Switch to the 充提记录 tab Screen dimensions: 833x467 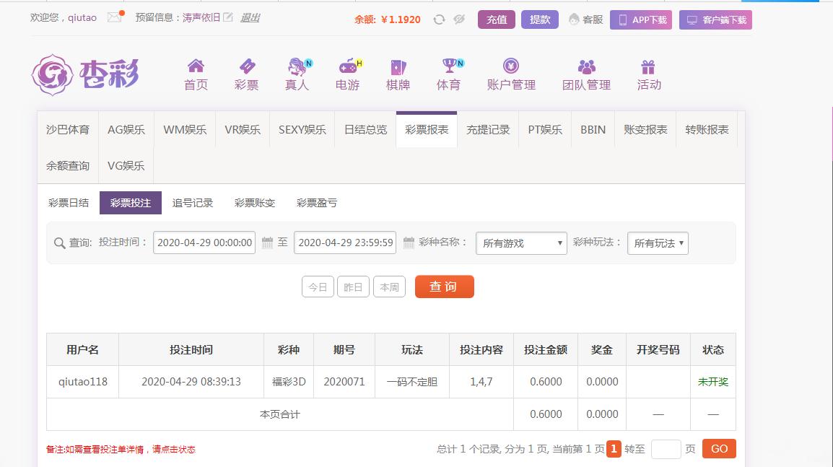(488, 130)
